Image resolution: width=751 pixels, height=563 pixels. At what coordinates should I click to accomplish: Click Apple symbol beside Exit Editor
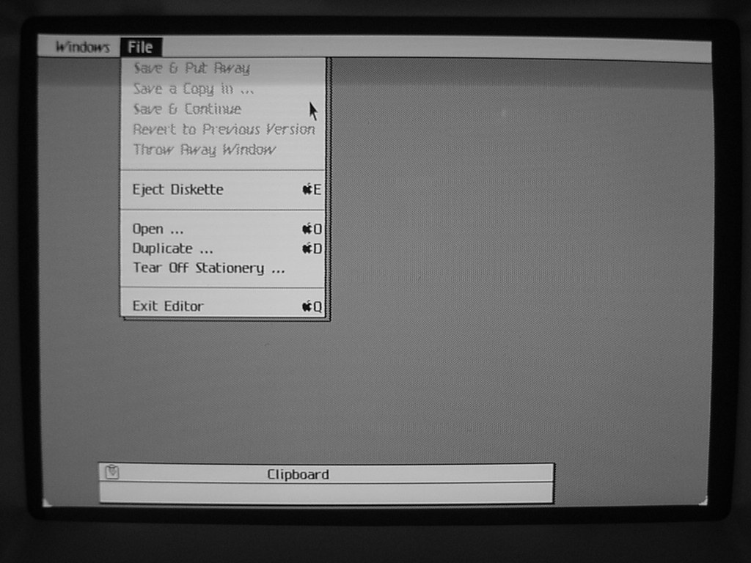(x=307, y=306)
